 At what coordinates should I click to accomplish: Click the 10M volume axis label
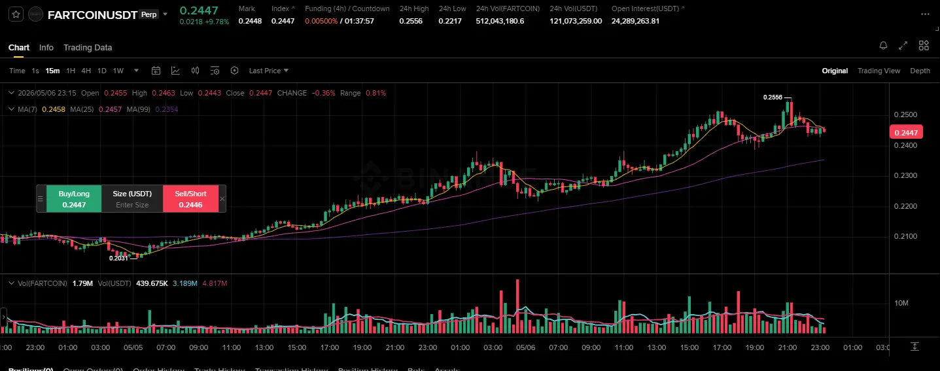coord(901,303)
